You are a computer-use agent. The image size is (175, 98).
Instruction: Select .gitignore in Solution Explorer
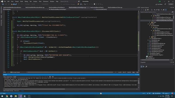tap(151, 56)
